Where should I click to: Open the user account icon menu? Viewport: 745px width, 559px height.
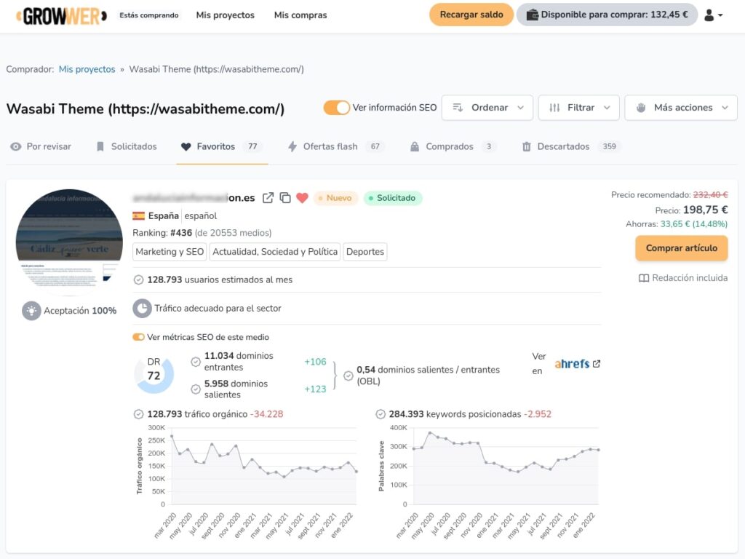pyautogui.click(x=714, y=15)
